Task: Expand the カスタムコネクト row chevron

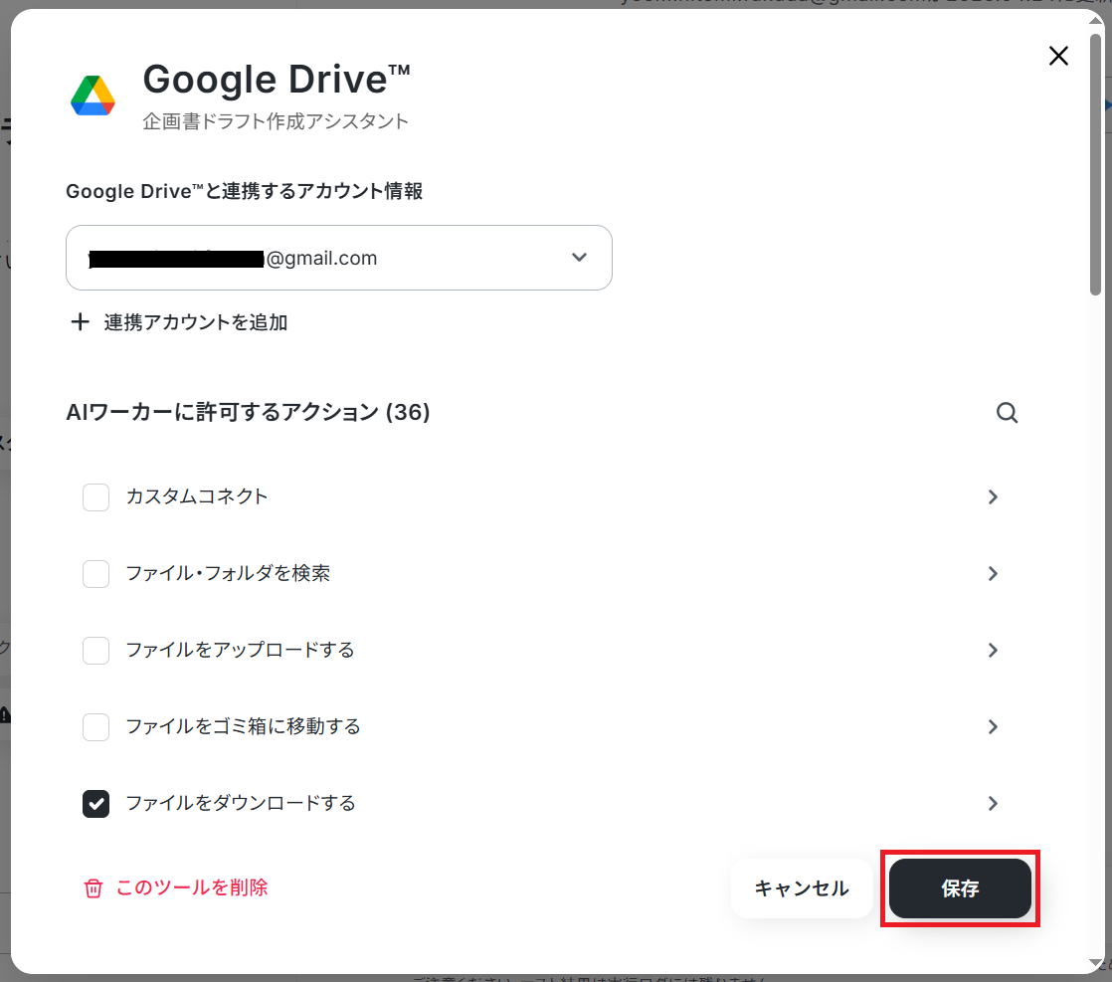Action: point(993,497)
